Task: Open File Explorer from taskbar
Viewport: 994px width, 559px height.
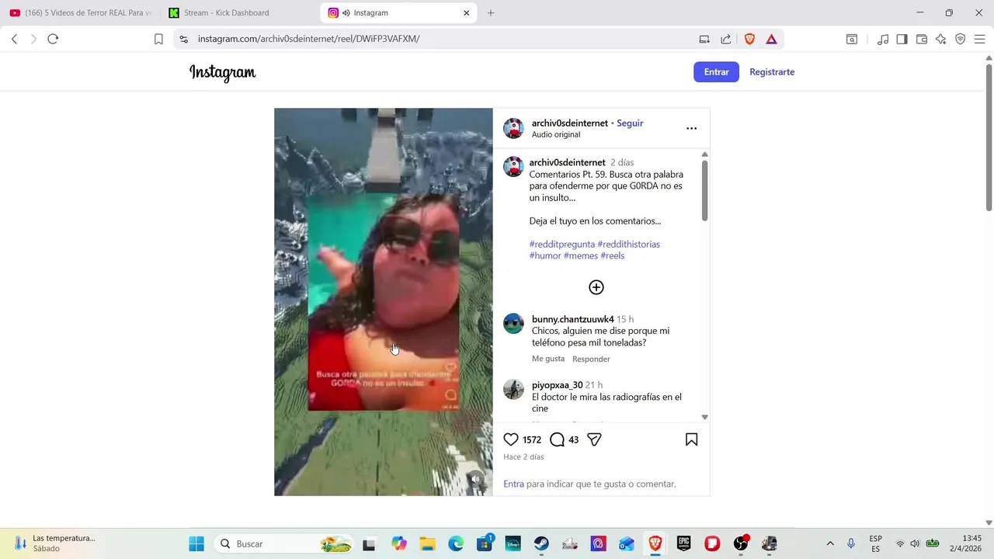Action: [427, 543]
